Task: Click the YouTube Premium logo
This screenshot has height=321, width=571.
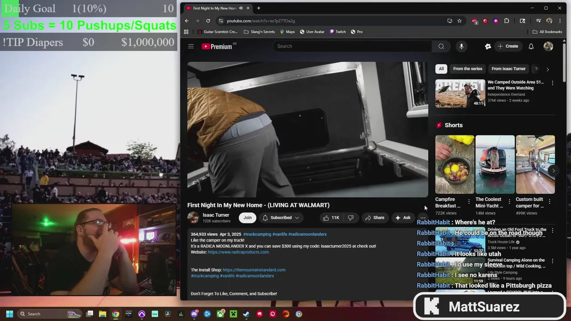Action: [x=216, y=46]
